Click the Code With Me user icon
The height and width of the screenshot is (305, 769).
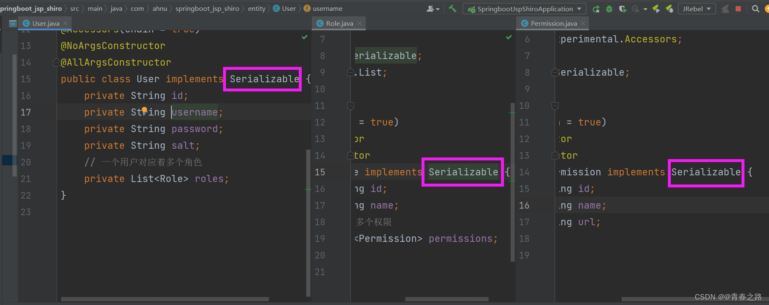(430, 9)
